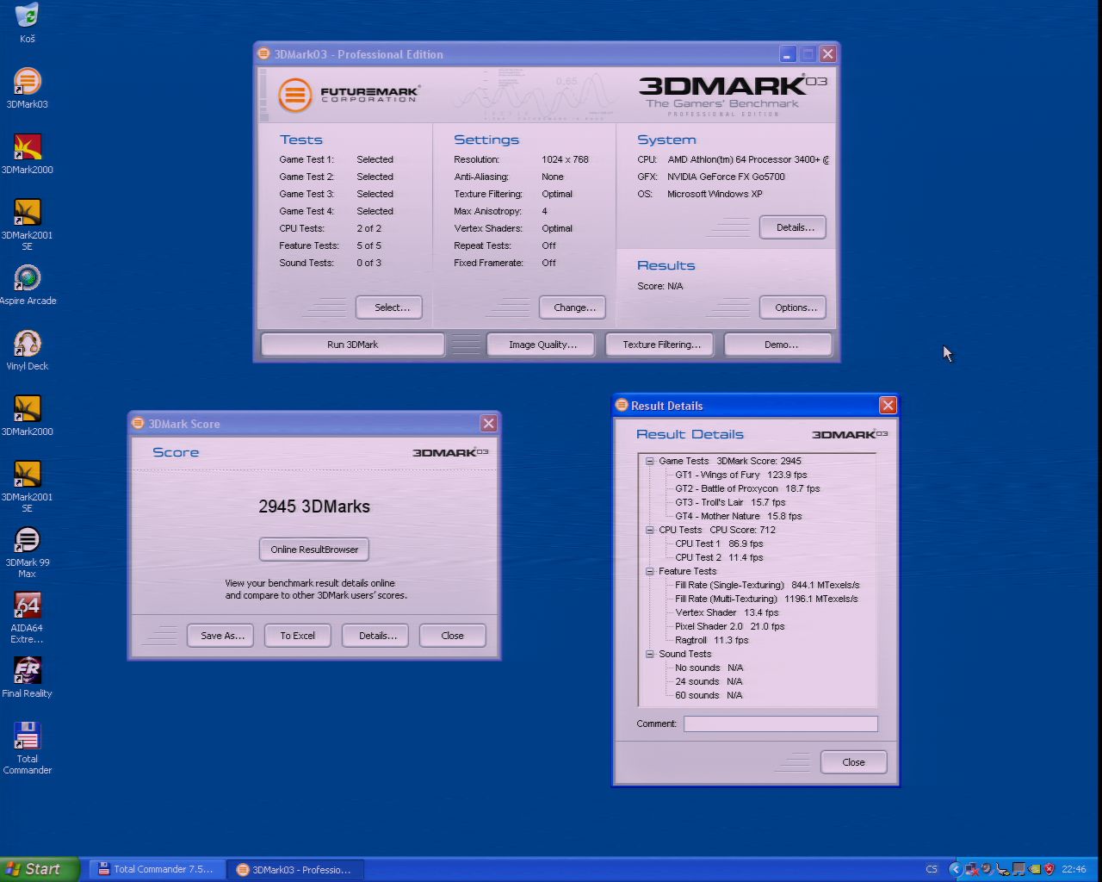Click Save As in the Score window
Screen dimensions: 1102x882
pos(222,636)
